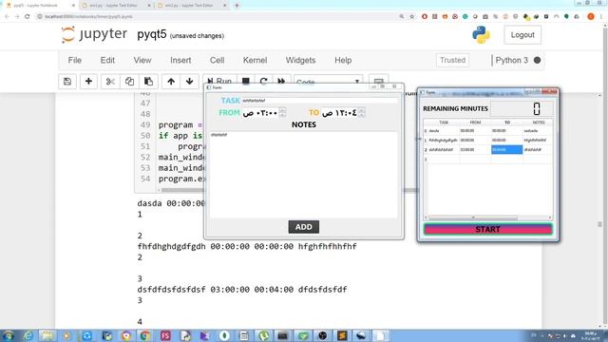Reload the page in Chrome
The height and width of the screenshot is (342, 608).
[x=28, y=17]
